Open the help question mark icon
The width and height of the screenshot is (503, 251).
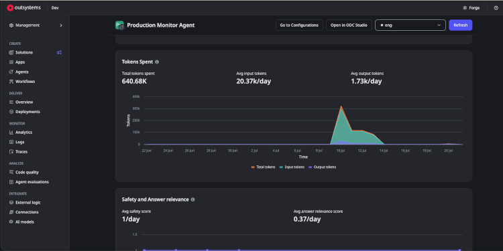pos(496,8)
